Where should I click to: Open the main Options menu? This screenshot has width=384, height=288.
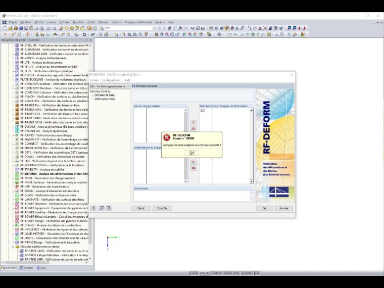[116, 22]
